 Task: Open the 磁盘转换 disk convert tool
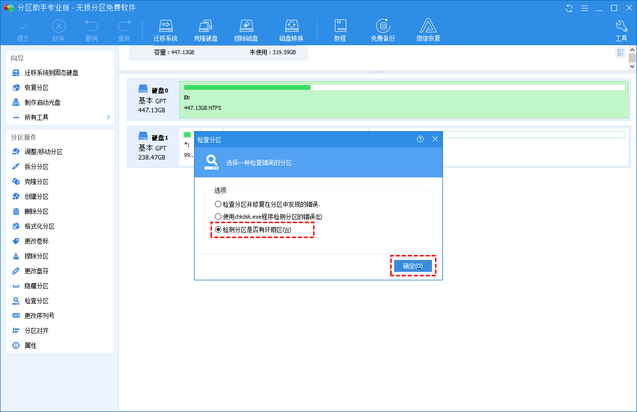(291, 31)
